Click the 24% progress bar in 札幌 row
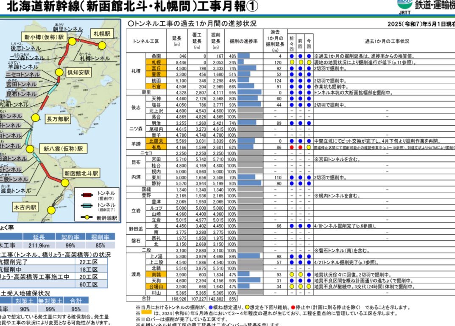Screen dimensions: 455x326 [240, 62]
